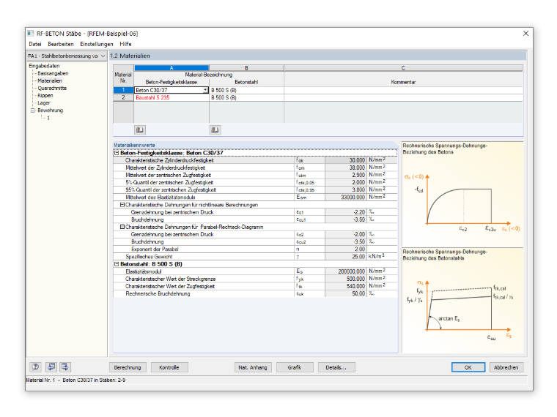Go to previous input window icon

pyautogui.click(x=51, y=367)
